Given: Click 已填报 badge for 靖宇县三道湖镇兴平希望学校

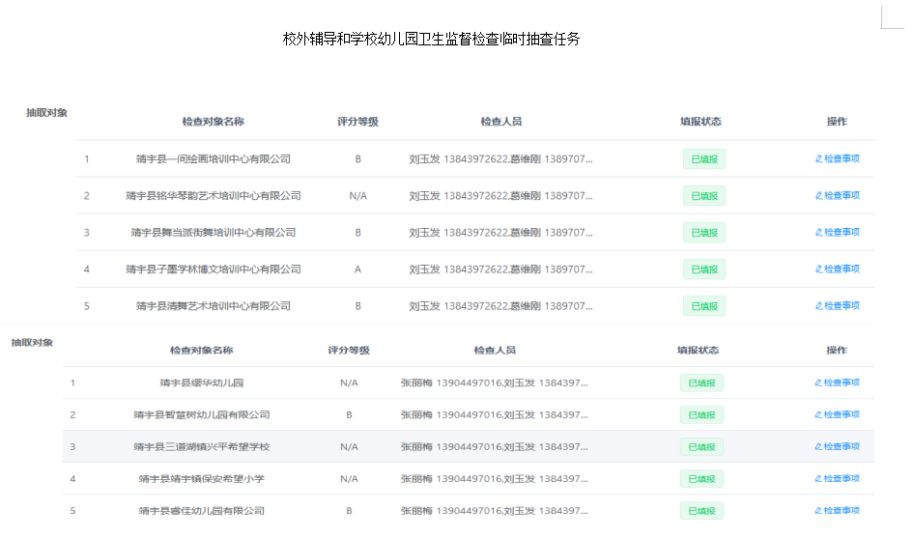Looking at the screenshot, I should point(701,447).
